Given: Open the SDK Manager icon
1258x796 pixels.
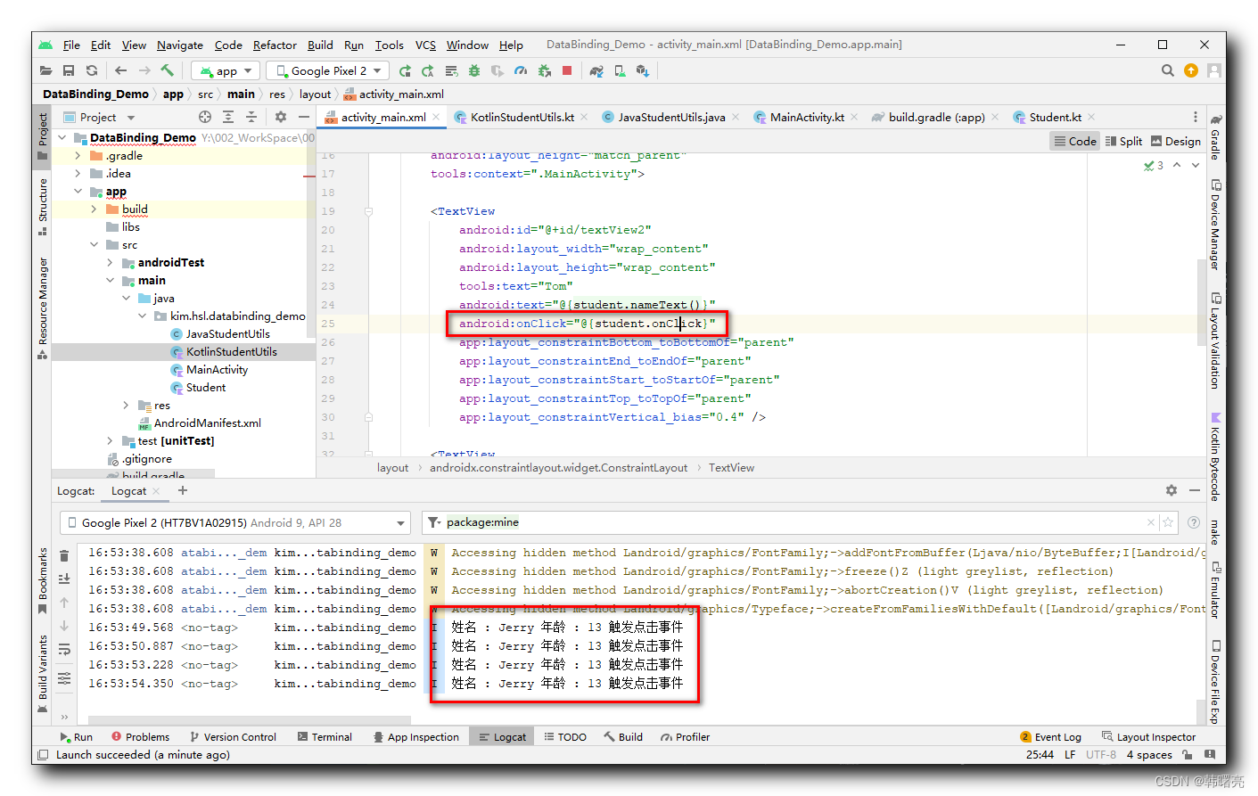Looking at the screenshot, I should (x=642, y=70).
